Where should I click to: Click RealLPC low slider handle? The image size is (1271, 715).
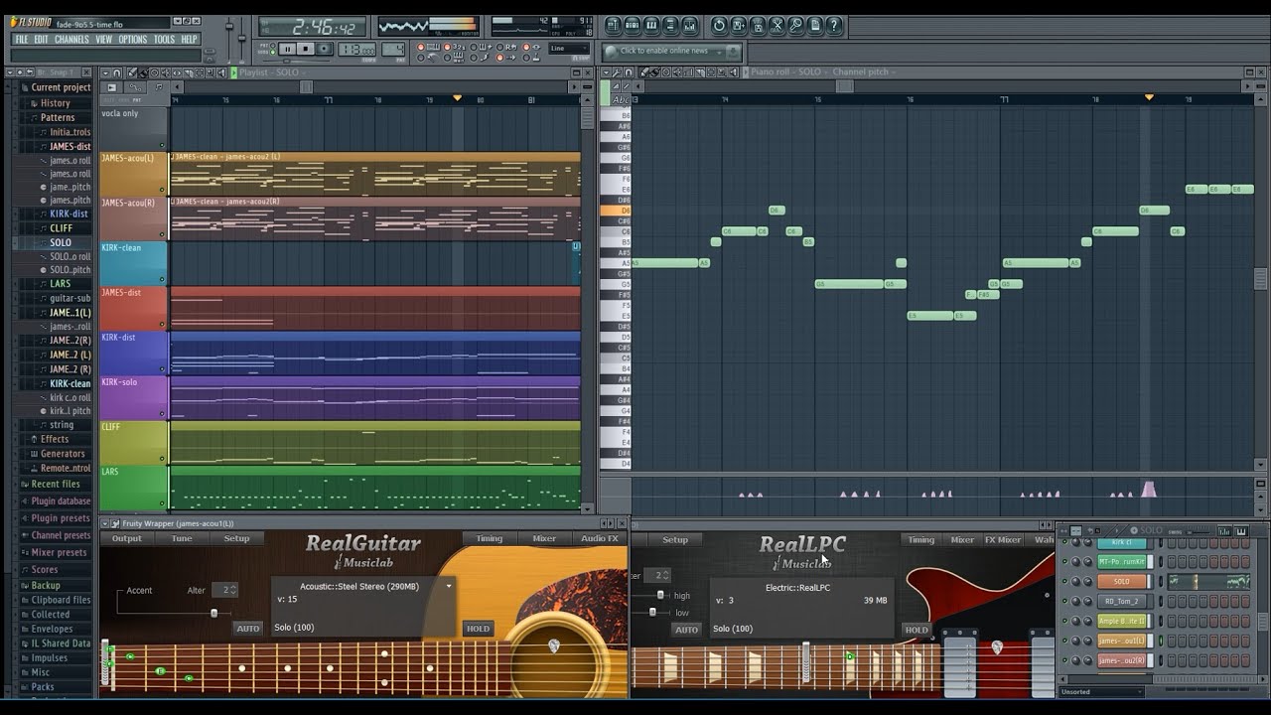pyautogui.click(x=652, y=612)
